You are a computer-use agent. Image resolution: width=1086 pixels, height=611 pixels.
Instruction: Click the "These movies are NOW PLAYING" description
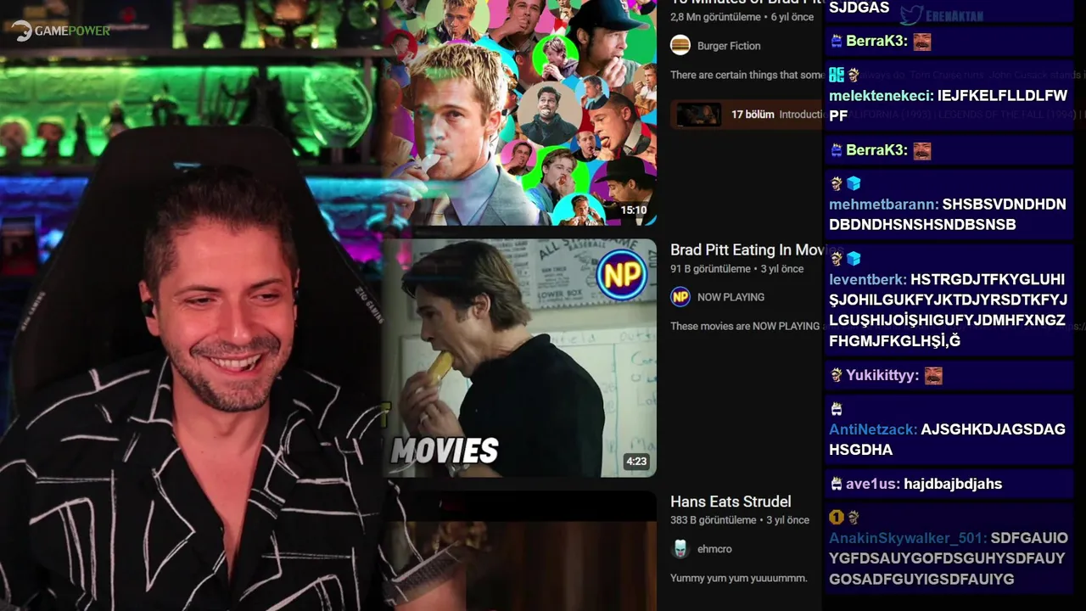745,326
